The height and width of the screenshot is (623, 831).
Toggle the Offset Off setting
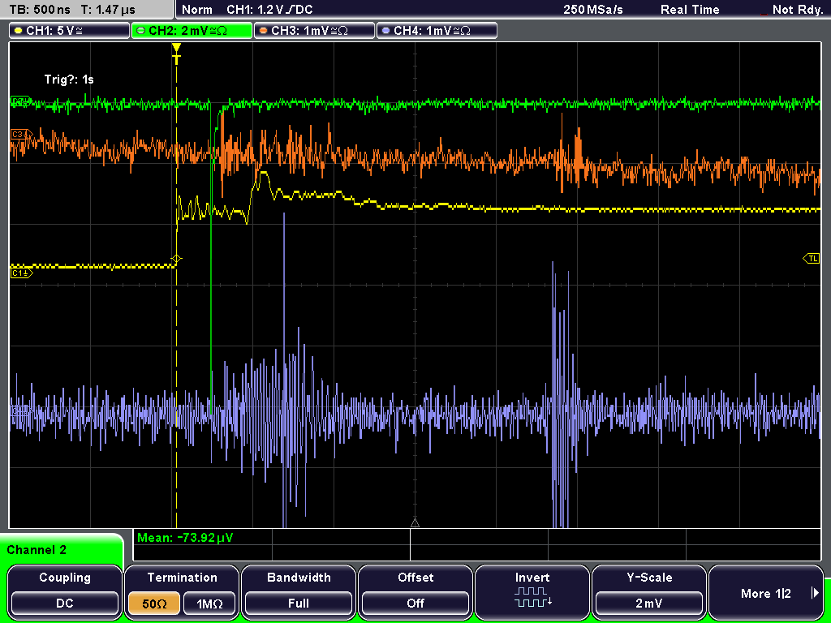tap(415, 592)
